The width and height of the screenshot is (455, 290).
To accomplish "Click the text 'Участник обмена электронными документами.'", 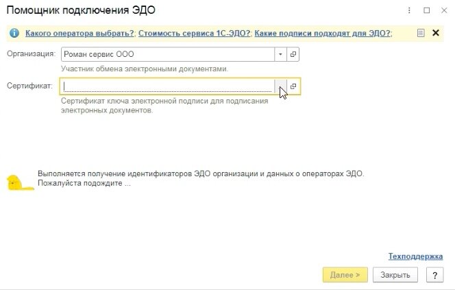I will pyautogui.click(x=145, y=69).
